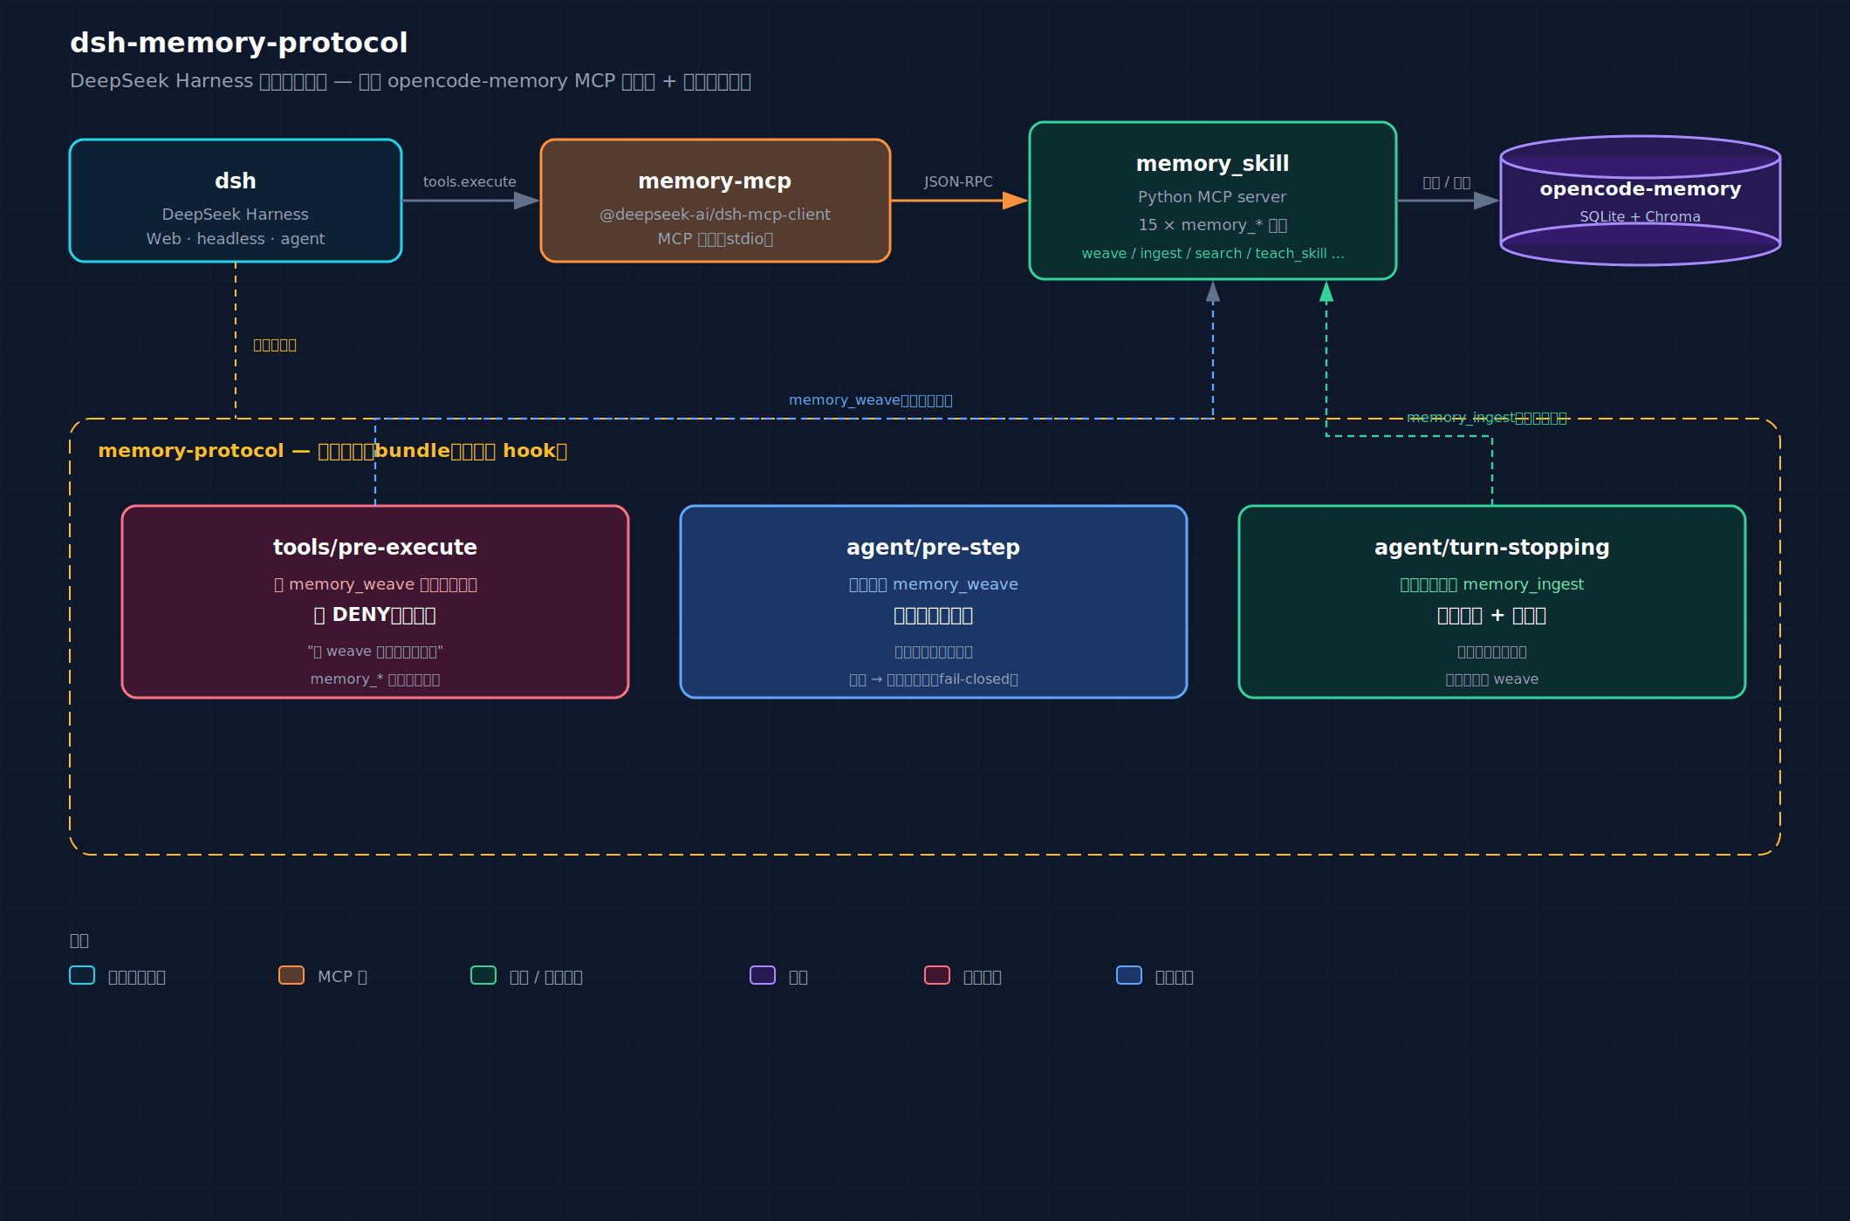Select the "SQLite + Chroma" label
This screenshot has height=1221, width=1850.
[1640, 216]
